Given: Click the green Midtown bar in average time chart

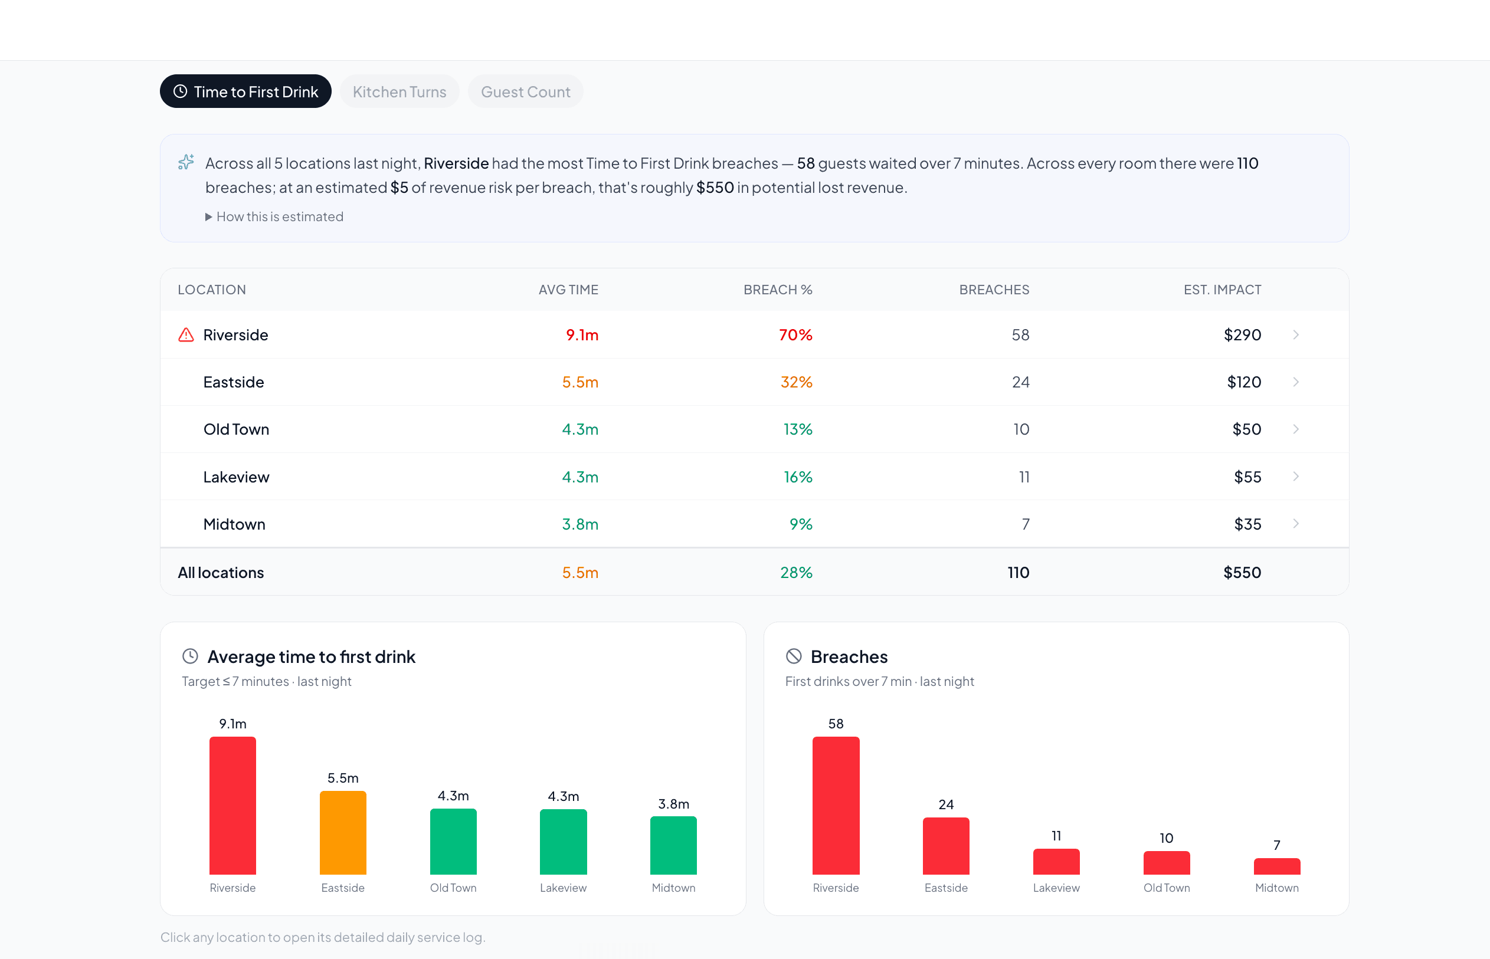Looking at the screenshot, I should tap(673, 846).
